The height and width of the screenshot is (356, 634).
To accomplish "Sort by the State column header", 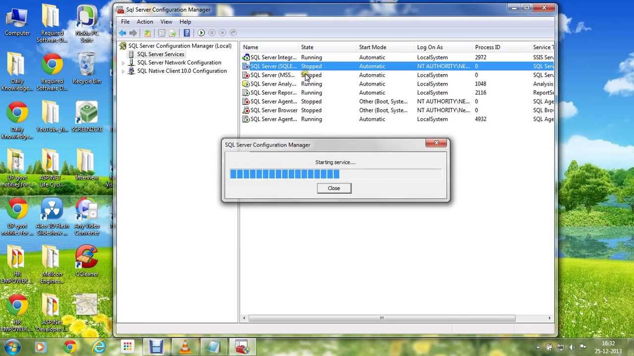I will (328, 47).
